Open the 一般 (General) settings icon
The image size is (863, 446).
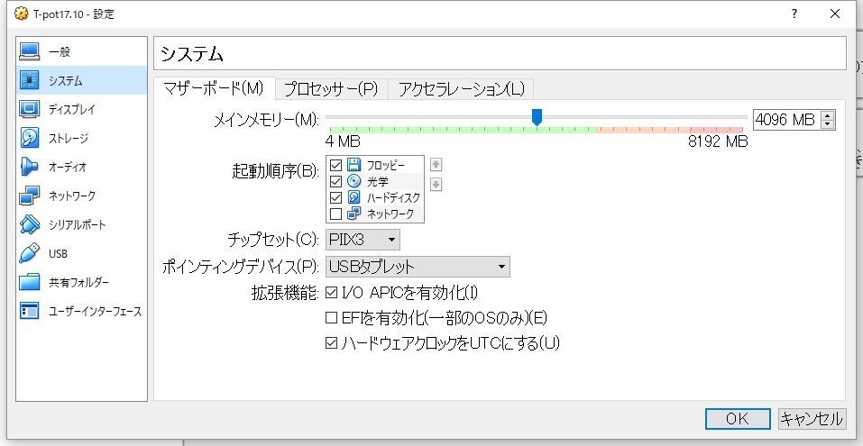click(29, 51)
